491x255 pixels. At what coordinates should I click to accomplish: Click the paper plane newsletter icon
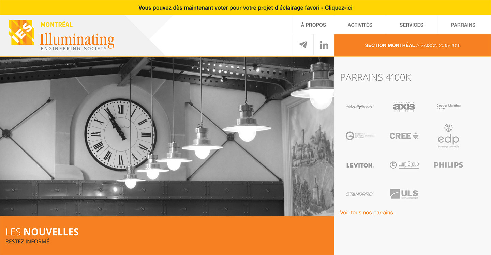click(x=303, y=45)
